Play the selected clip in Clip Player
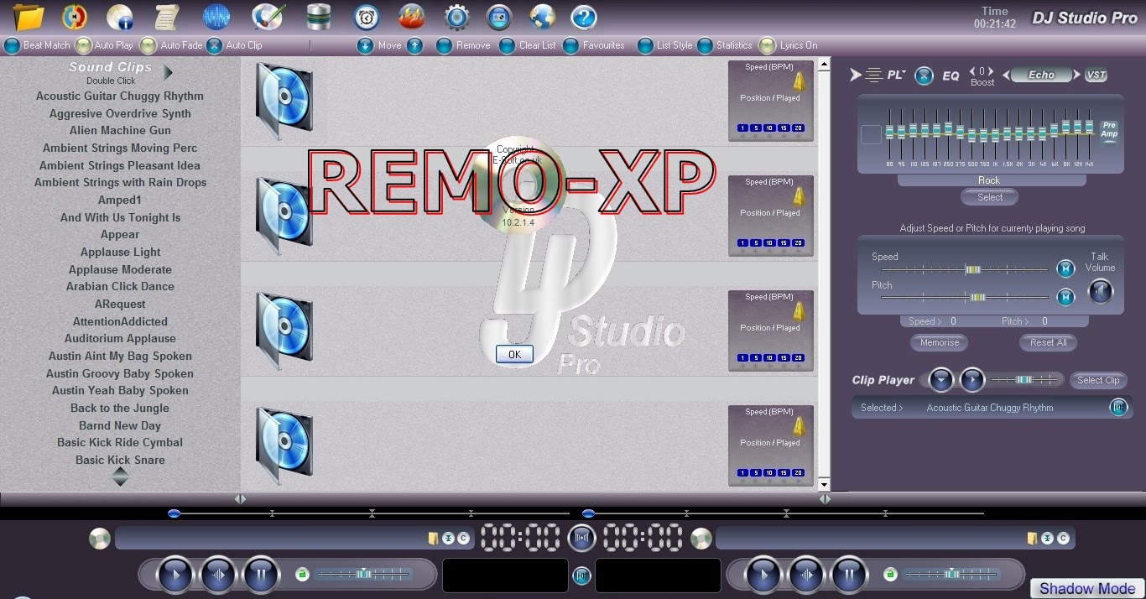Screen dimensions: 1146x599 pos(971,380)
